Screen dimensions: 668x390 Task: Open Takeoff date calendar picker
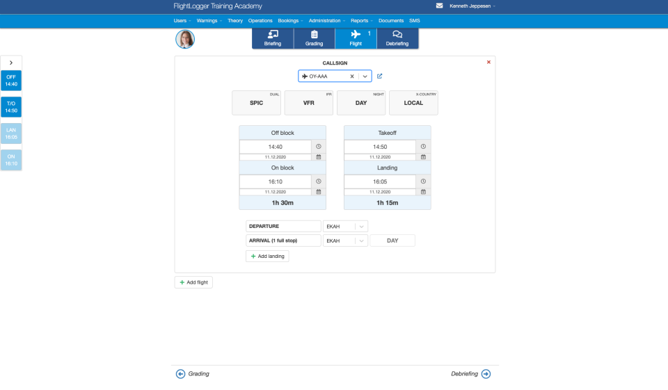[424, 157]
